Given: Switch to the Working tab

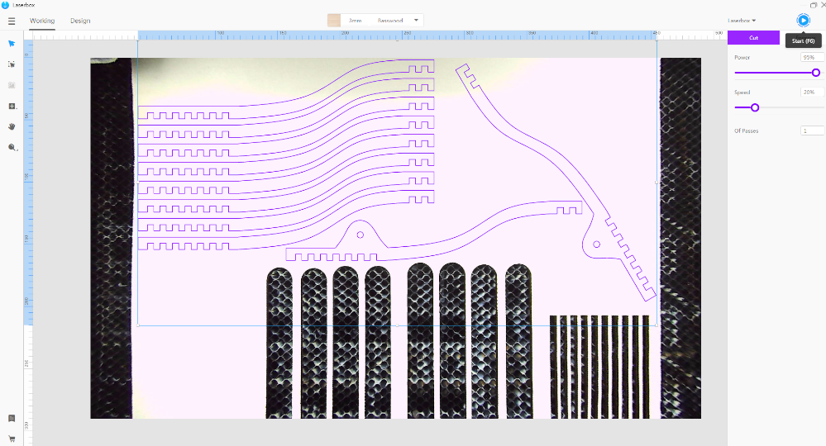Looking at the screenshot, I should tap(42, 21).
